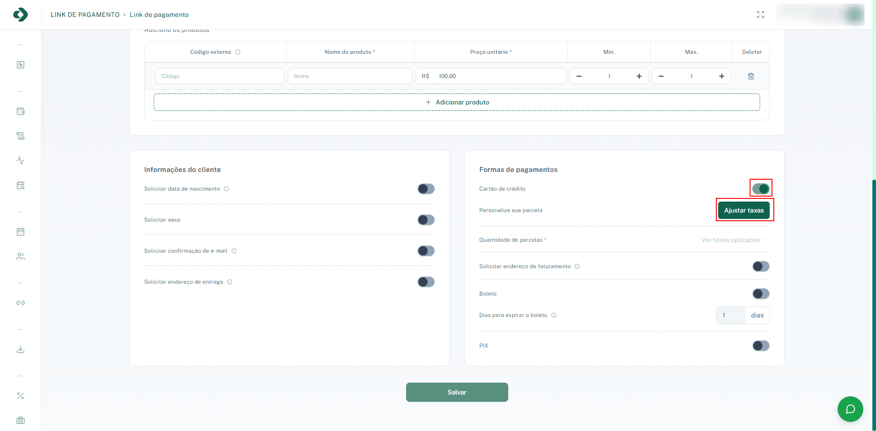Click info icon beside Código externo
This screenshot has width=876, height=431.
pos(238,52)
